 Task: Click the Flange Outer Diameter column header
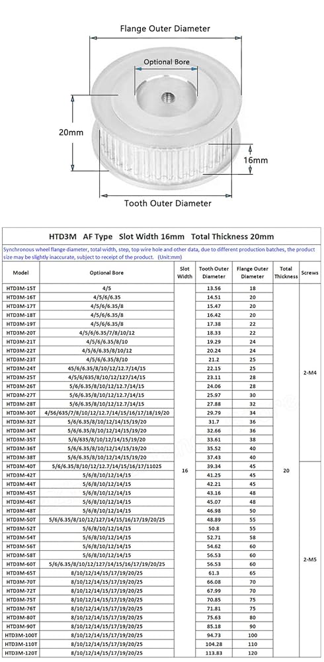[x=253, y=273]
